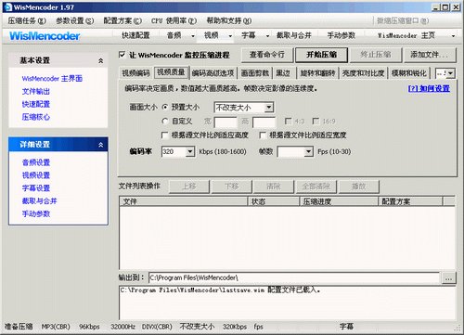This screenshot has width=464, height=335.
Task: Click 微缩压缩窗口 menu item
Action: coord(403,20)
